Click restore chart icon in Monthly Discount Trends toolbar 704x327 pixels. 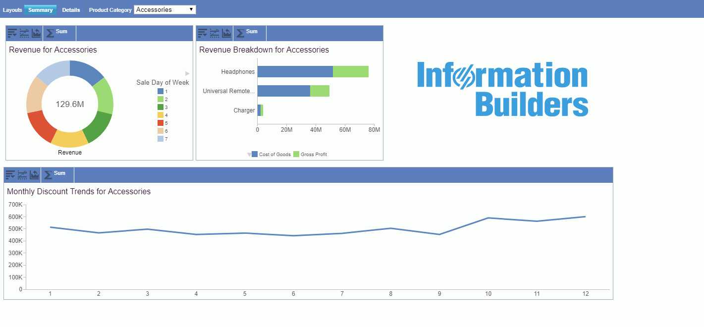click(x=34, y=175)
